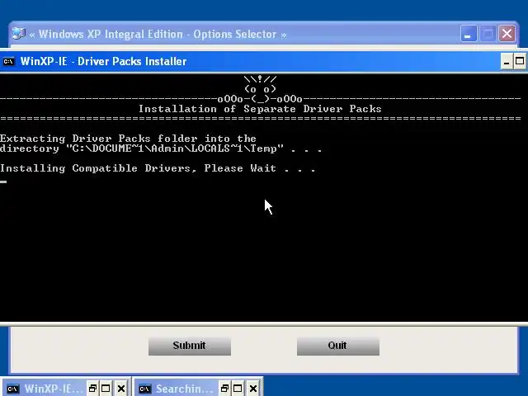This screenshot has width=528, height=396.
Task: Minimize the Options Selector window
Action: click(469, 34)
